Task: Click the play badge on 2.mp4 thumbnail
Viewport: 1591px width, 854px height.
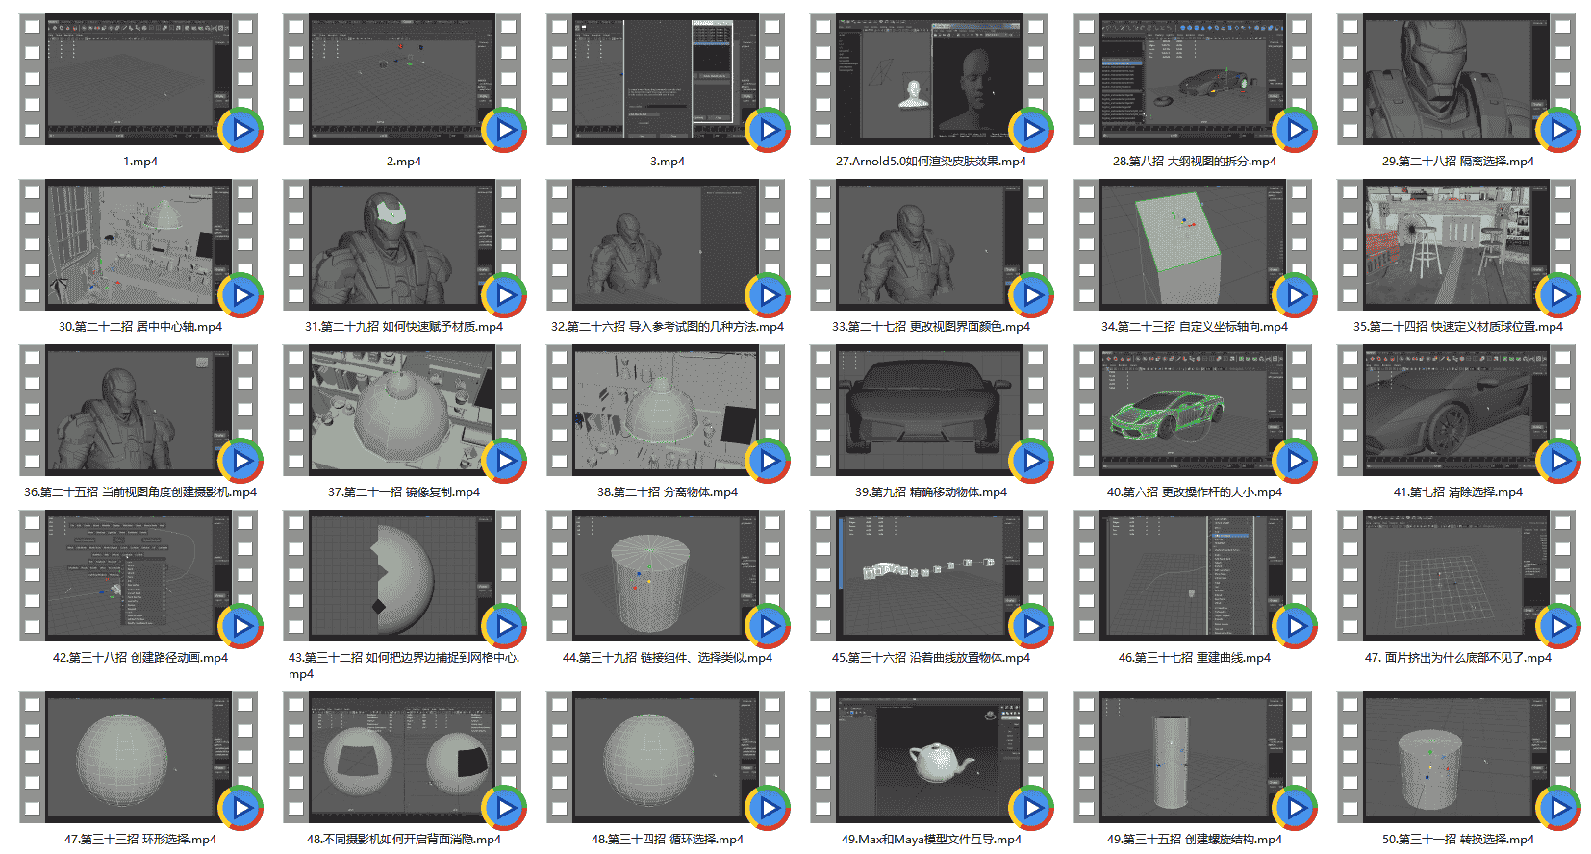Action: [x=504, y=130]
